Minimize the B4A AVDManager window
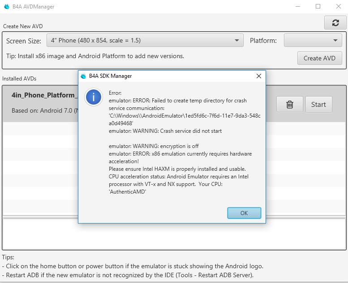 coord(297,7)
